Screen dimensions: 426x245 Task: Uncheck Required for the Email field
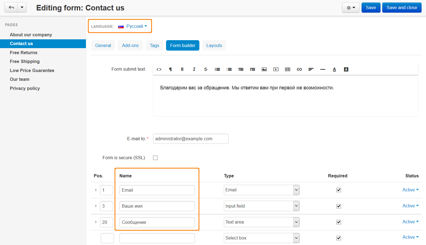(339, 190)
